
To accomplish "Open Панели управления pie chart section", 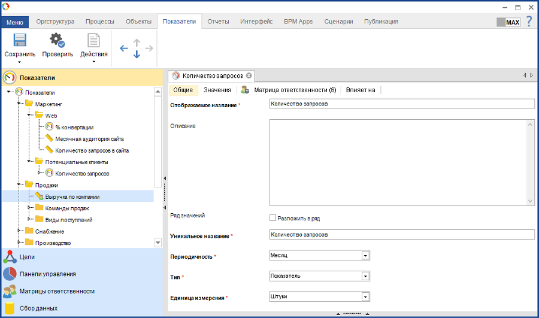I will (x=10, y=274).
